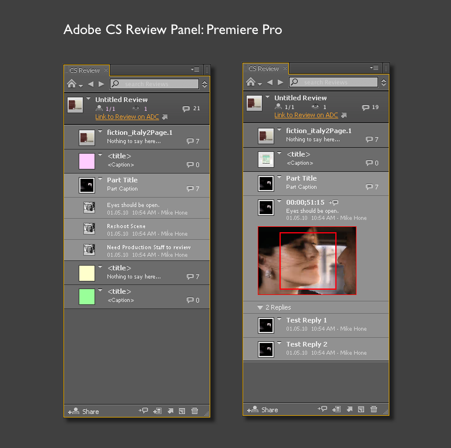451x448 pixels.
Task: Click the large video frame thumbnail with red box
Action: pos(307,261)
